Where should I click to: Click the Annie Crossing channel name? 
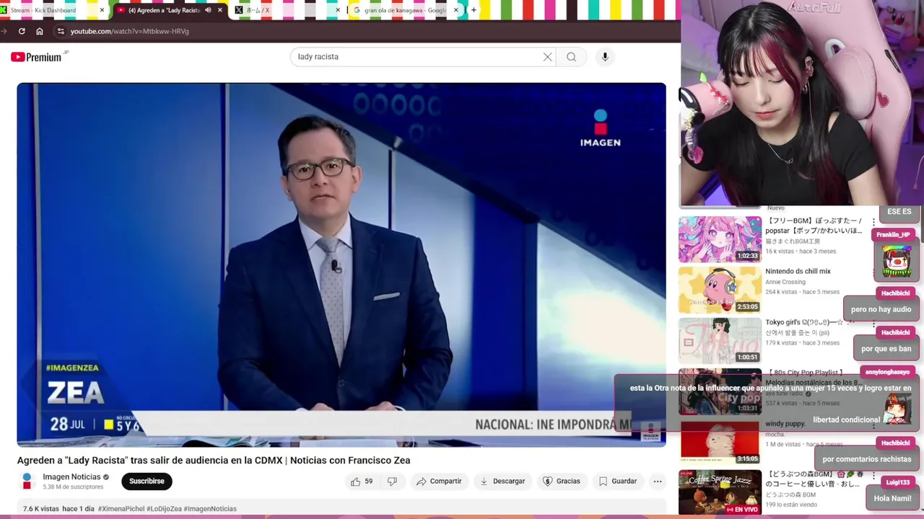[785, 282]
